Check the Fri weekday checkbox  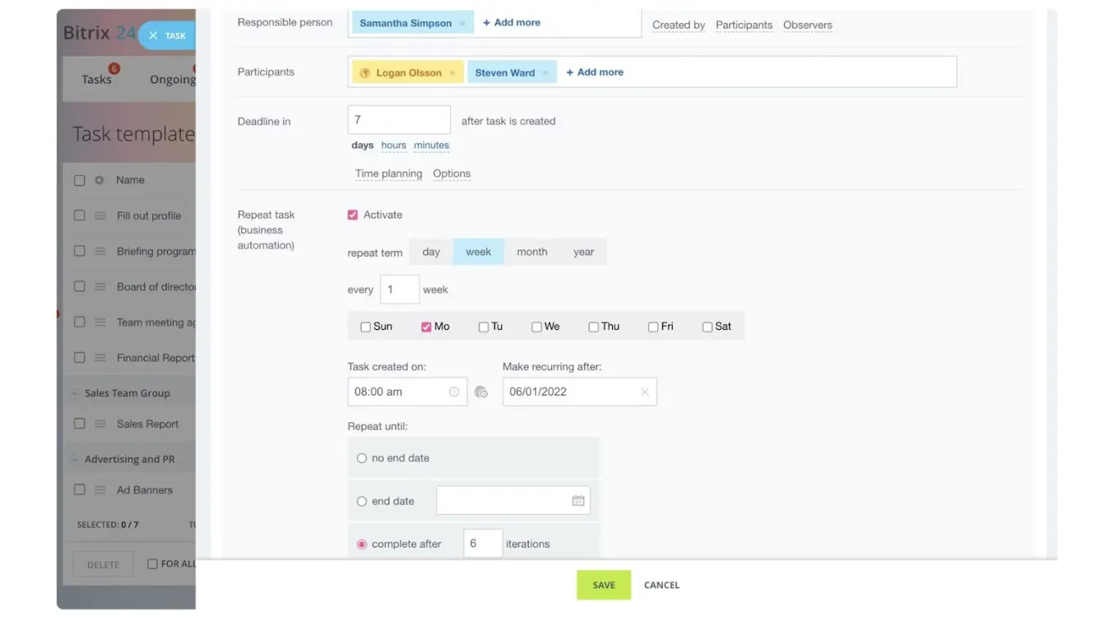653,326
